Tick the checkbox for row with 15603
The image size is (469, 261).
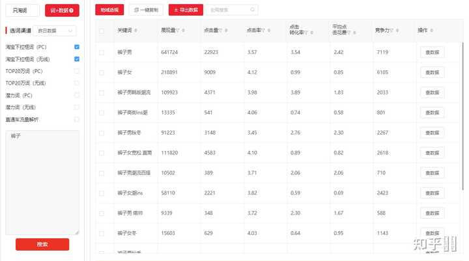click(x=102, y=234)
